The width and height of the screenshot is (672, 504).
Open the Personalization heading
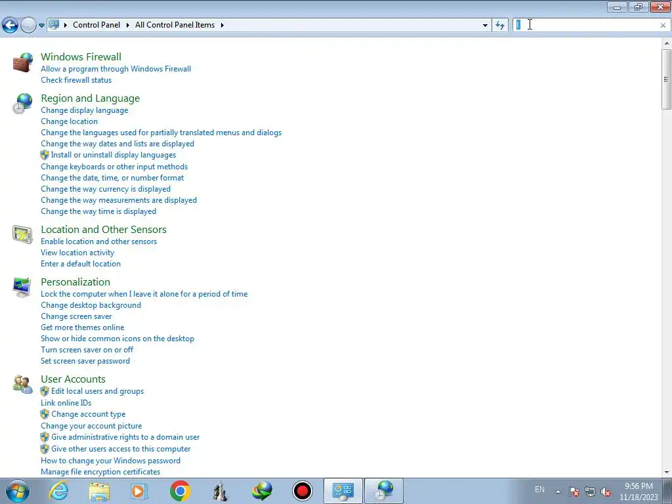(x=75, y=282)
